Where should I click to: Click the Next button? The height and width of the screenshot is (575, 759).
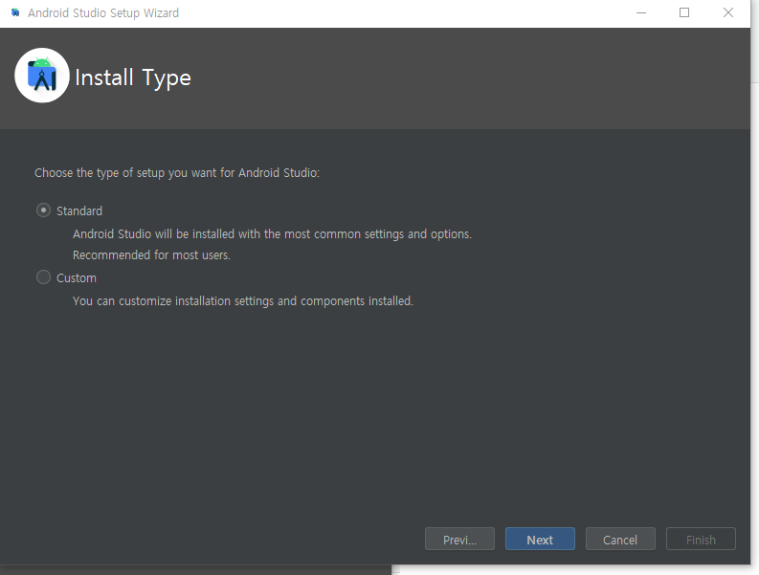(540, 540)
